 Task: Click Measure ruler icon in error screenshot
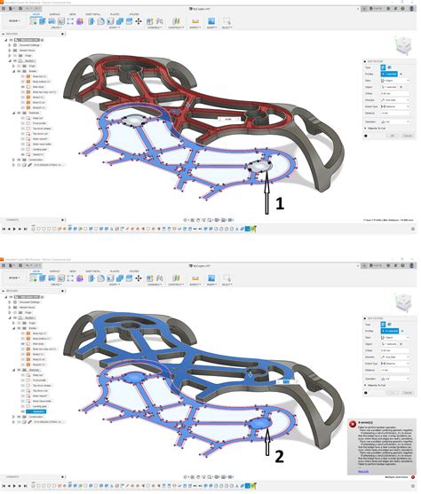(195, 278)
